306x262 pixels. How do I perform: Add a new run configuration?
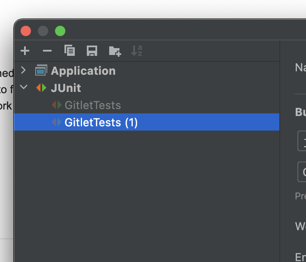[x=25, y=51]
